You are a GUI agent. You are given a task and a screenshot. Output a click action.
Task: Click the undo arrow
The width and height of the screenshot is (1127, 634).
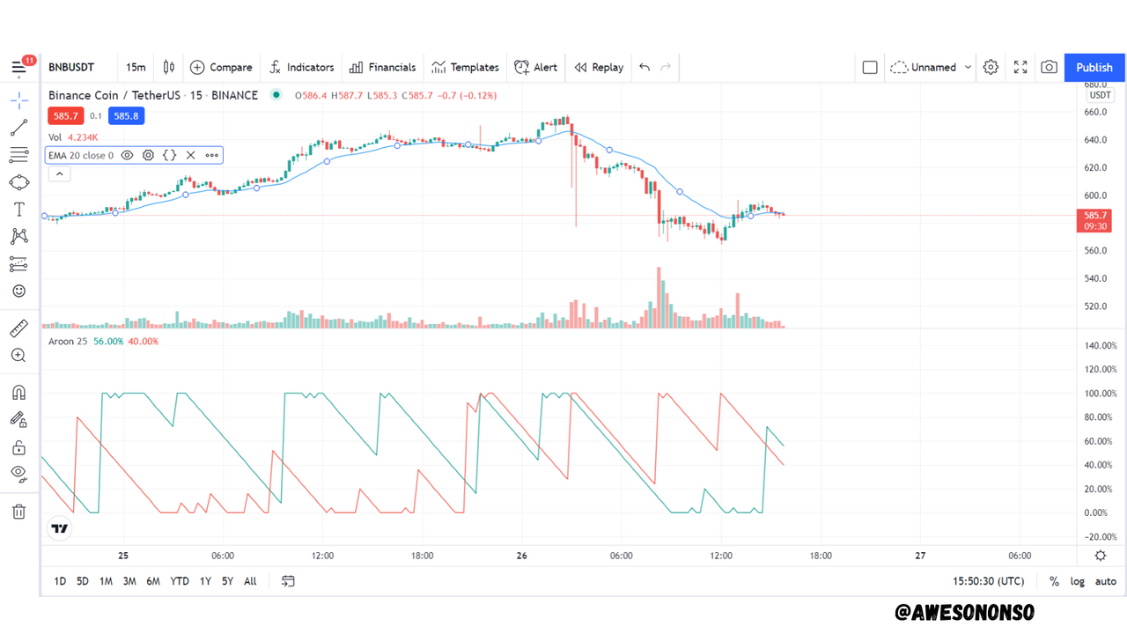(645, 67)
